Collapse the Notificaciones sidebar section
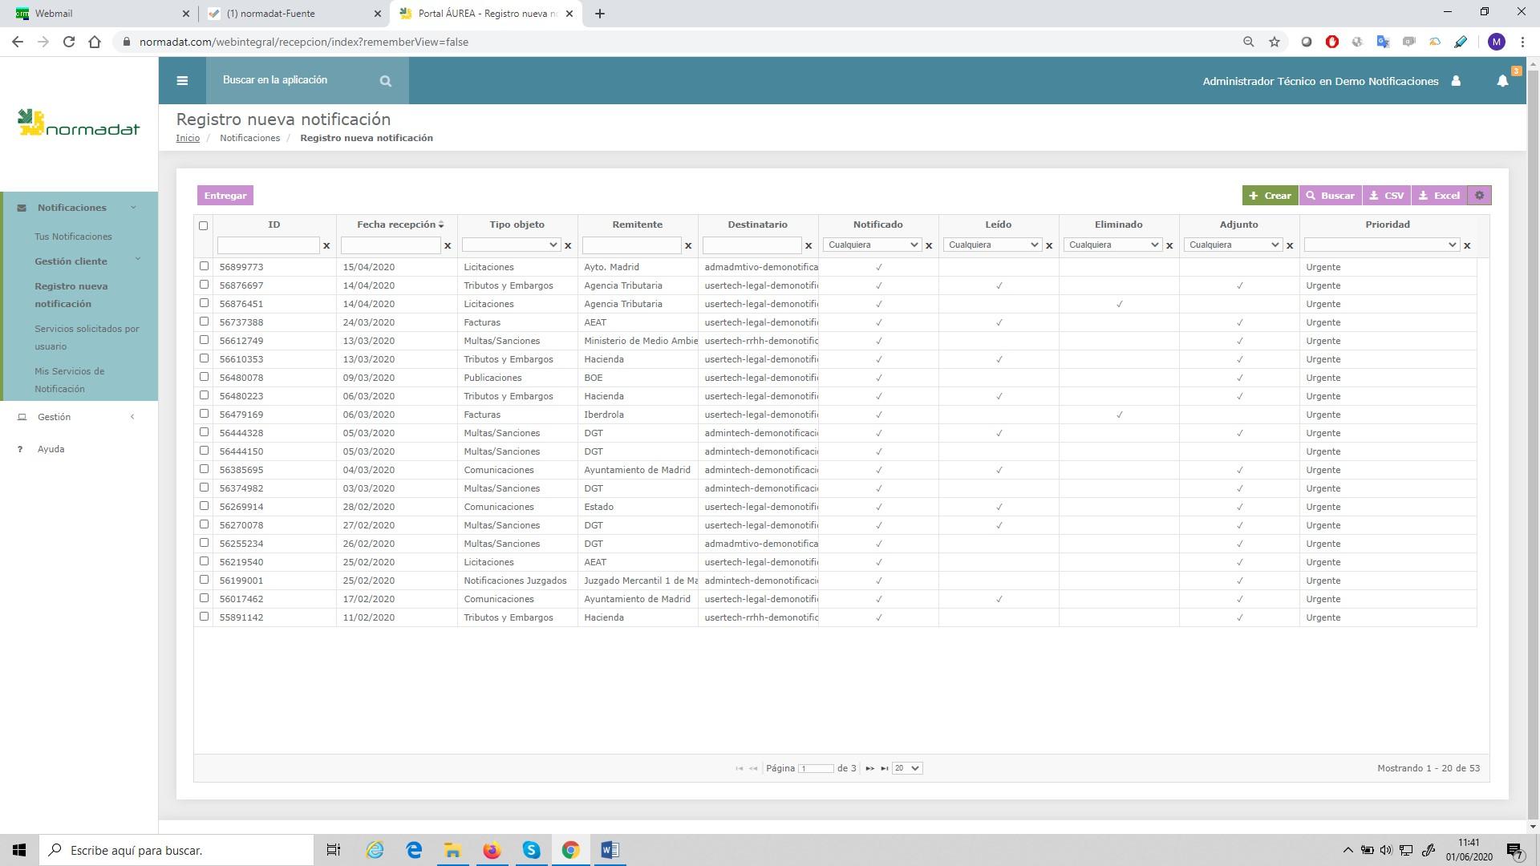Viewport: 1540px width, 866px height. click(x=79, y=208)
